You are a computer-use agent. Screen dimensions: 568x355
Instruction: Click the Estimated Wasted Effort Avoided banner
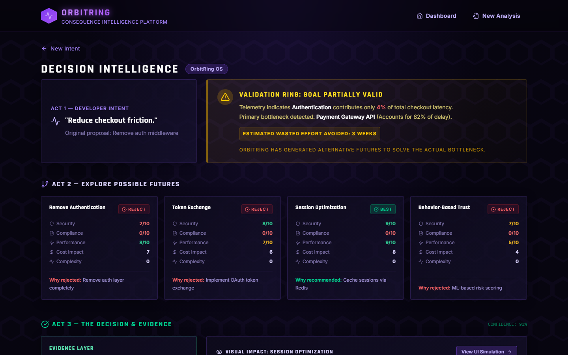[310, 134]
